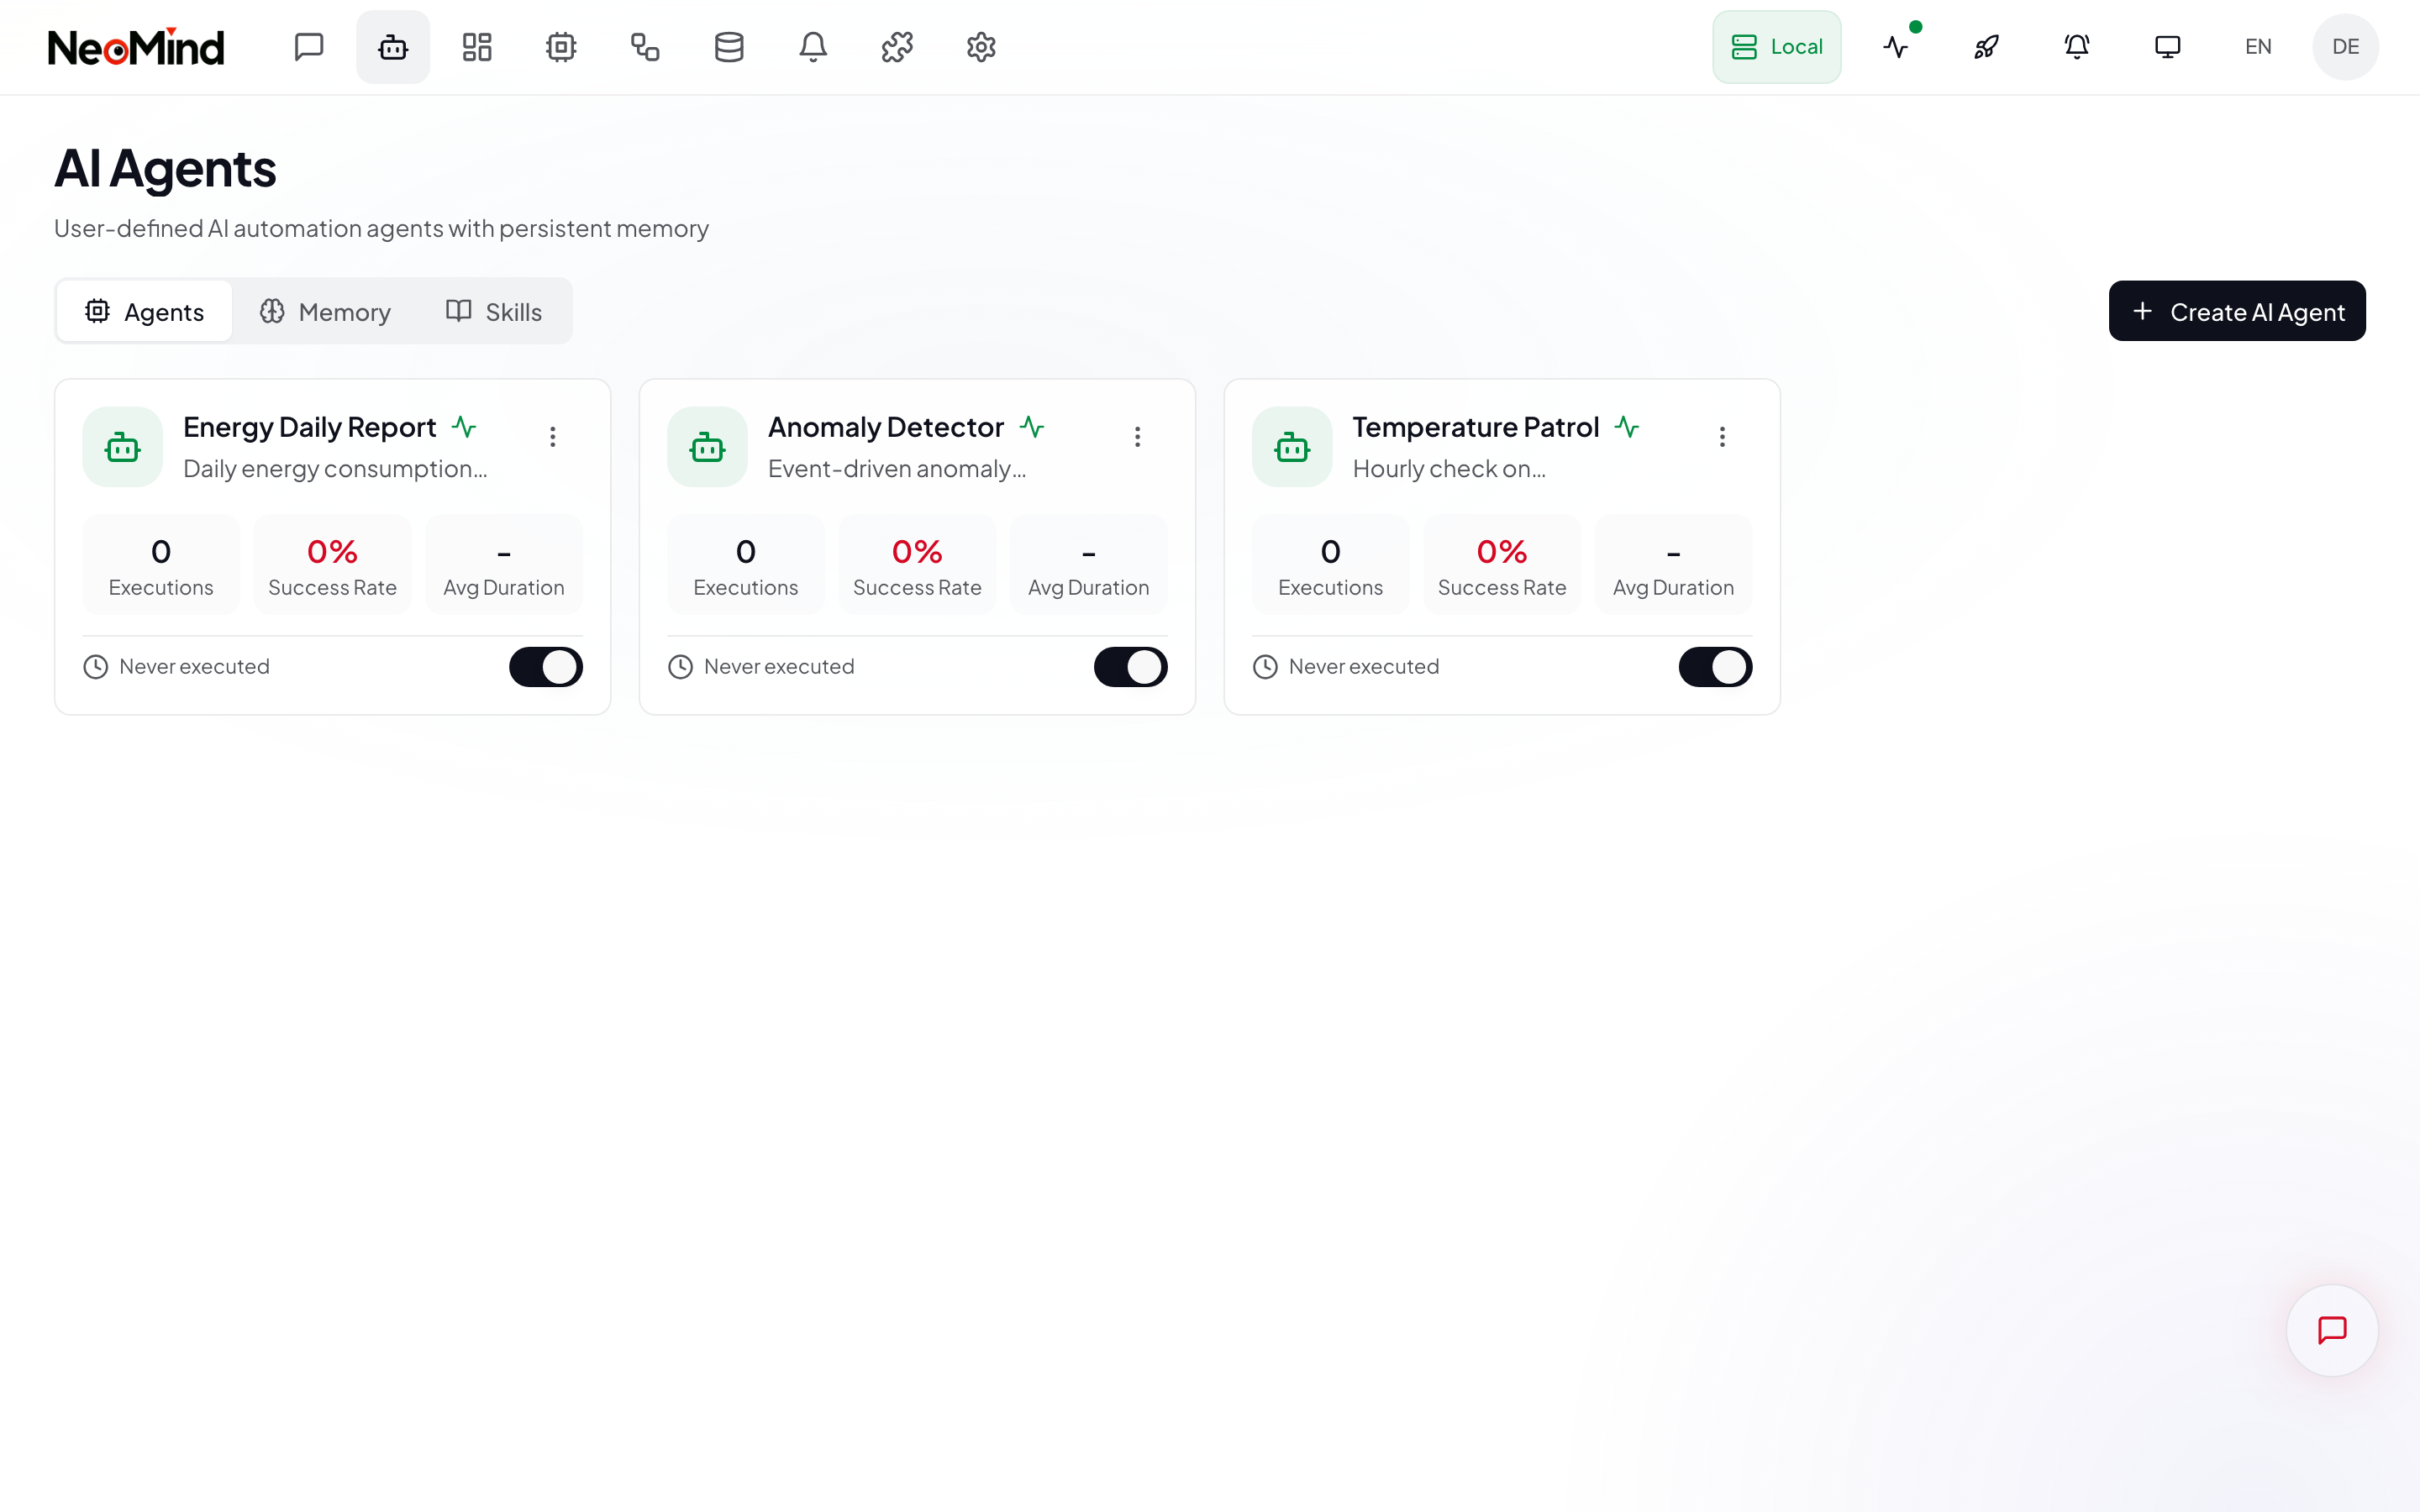
Task: Click Create AI Agent button
Action: point(2237,311)
